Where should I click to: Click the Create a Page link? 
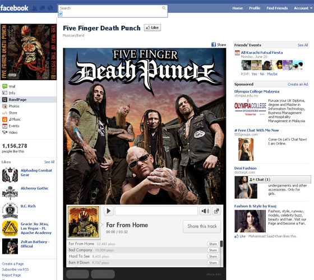click(x=13, y=264)
